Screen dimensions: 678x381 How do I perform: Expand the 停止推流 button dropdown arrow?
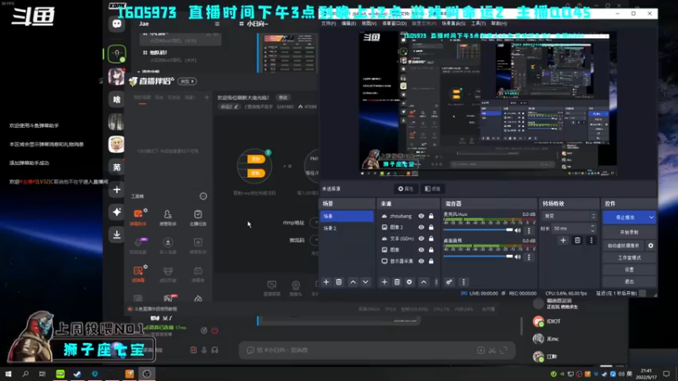[651, 218]
